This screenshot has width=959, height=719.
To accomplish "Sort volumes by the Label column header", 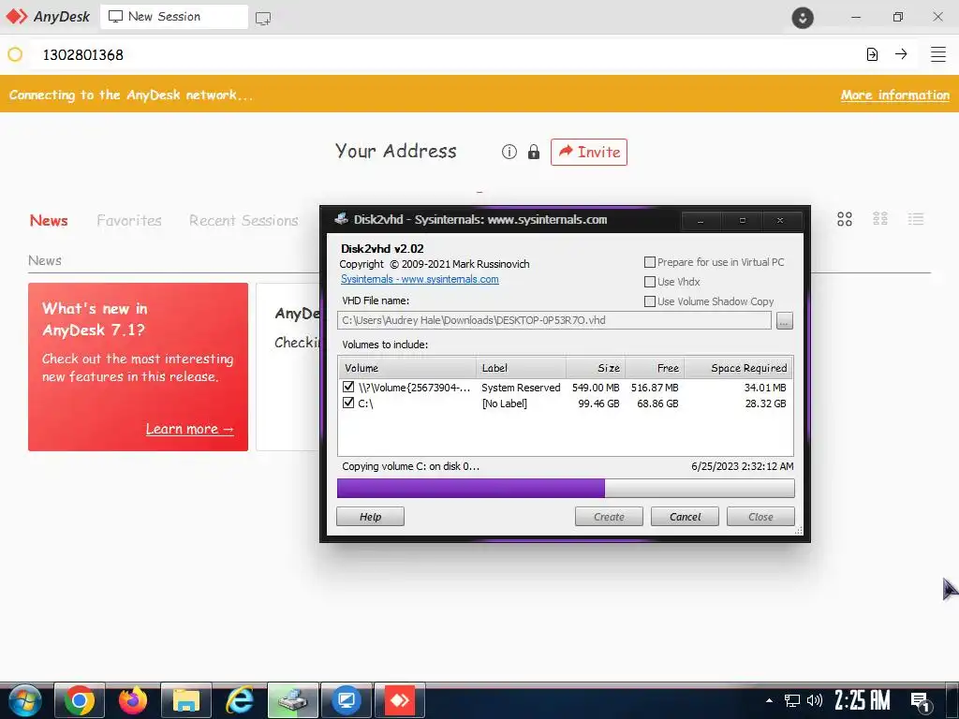I will 521,368.
